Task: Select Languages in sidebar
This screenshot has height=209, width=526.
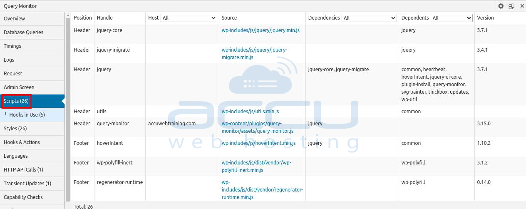Action: (32, 156)
